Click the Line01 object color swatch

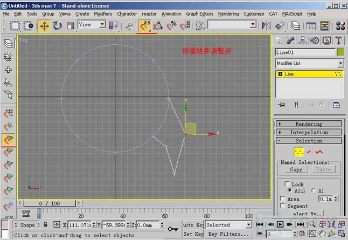(x=340, y=52)
